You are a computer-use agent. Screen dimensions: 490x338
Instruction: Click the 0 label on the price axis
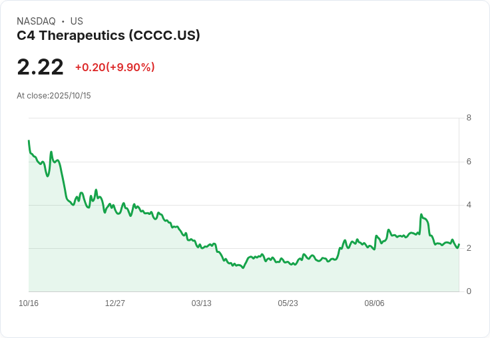[469, 291]
